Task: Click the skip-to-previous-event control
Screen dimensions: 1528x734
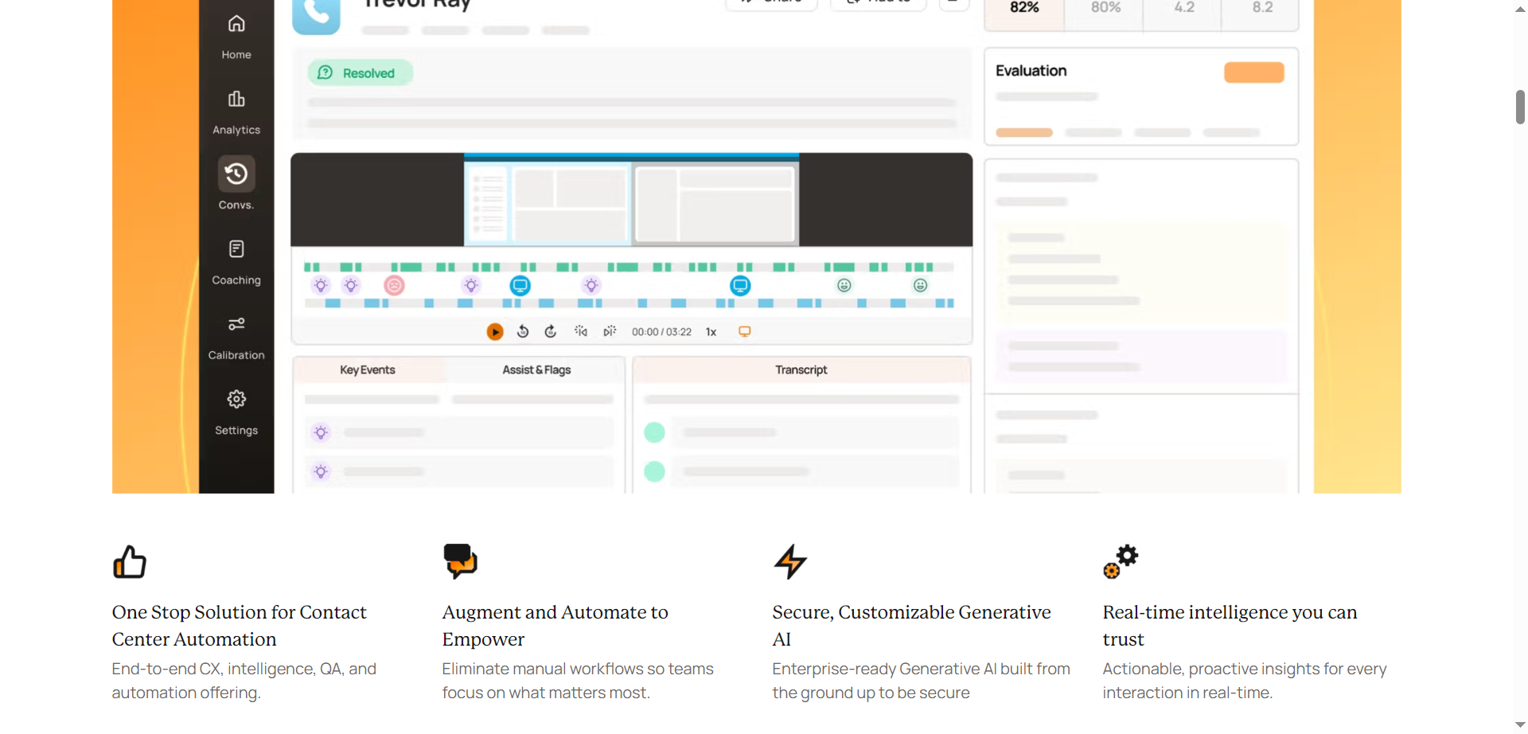Action: pyautogui.click(x=581, y=331)
